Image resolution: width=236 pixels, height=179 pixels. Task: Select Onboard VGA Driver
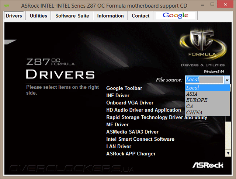point(130,103)
